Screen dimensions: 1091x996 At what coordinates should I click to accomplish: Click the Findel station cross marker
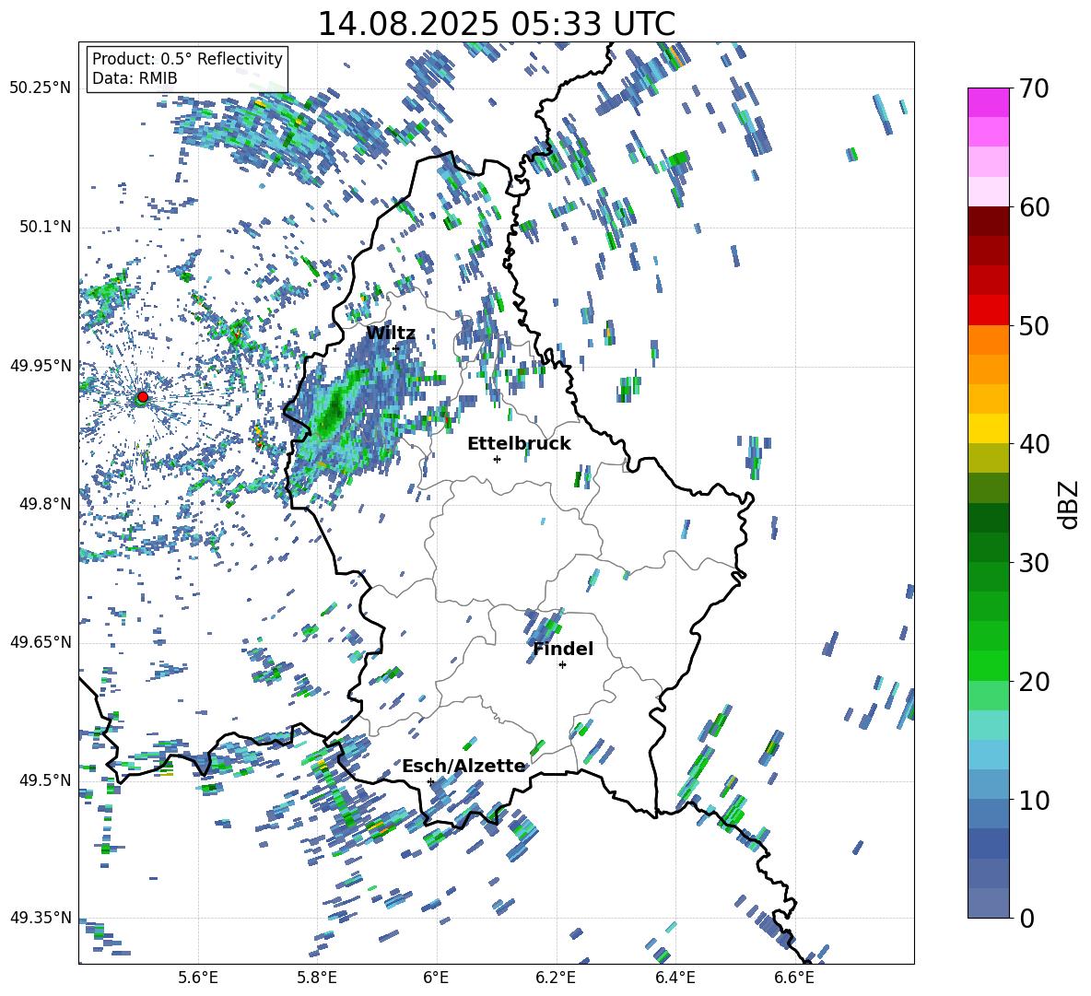pos(562,665)
